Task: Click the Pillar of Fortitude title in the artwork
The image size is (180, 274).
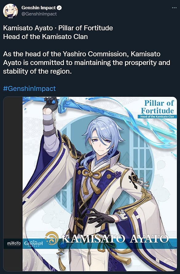Action: [x=158, y=107]
